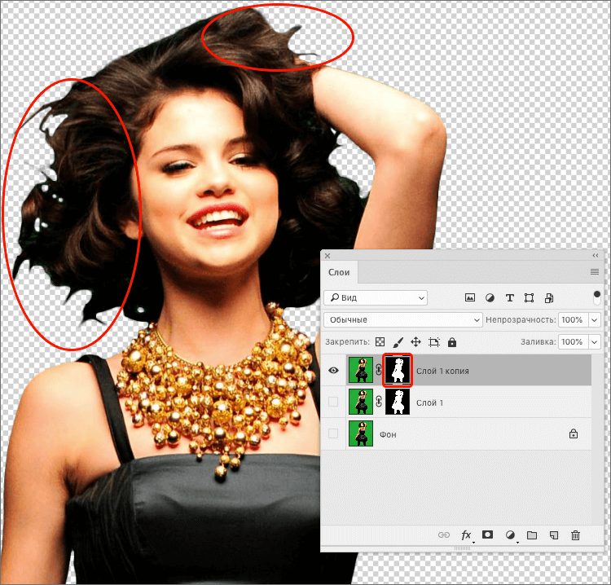Click the lock all padlock icon
The width and height of the screenshot is (611, 585).
[x=452, y=342]
